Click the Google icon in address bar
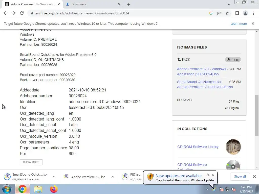Image resolution: width=259 pixels, height=194 pixels. [211, 13]
